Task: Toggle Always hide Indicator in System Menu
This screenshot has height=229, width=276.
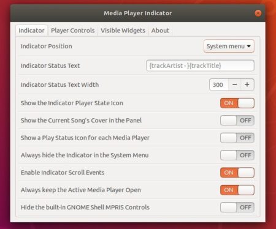Action: [x=237, y=155]
